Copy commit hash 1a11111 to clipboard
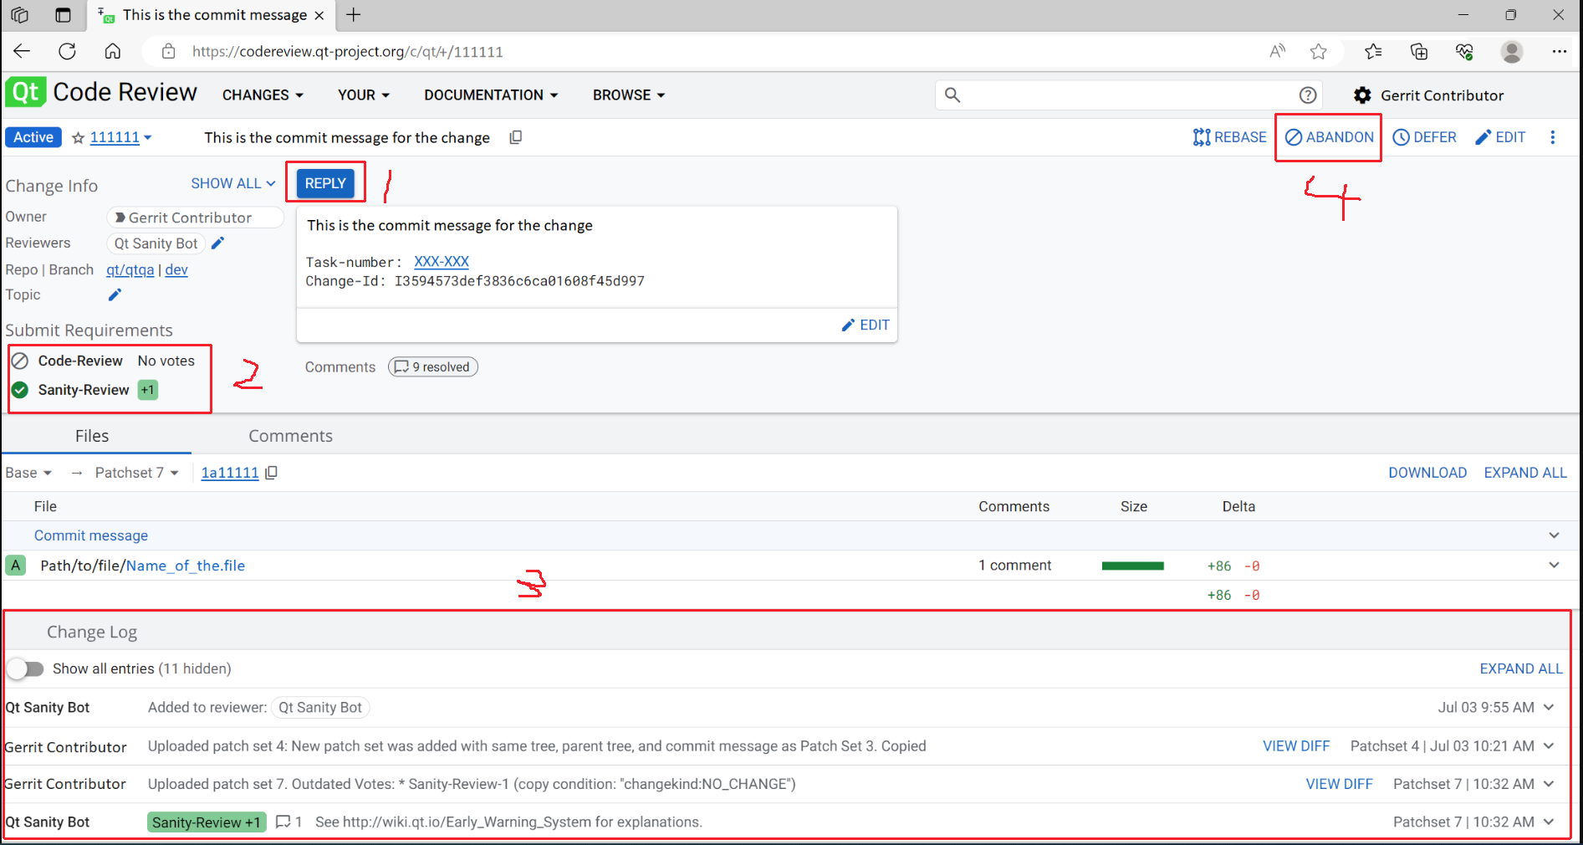The image size is (1583, 845). [272, 473]
